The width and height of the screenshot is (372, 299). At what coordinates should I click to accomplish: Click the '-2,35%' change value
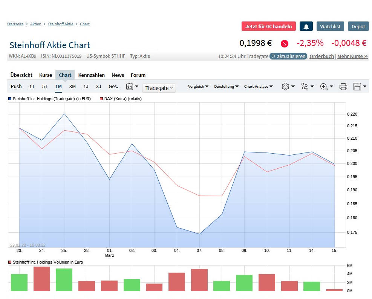point(310,43)
